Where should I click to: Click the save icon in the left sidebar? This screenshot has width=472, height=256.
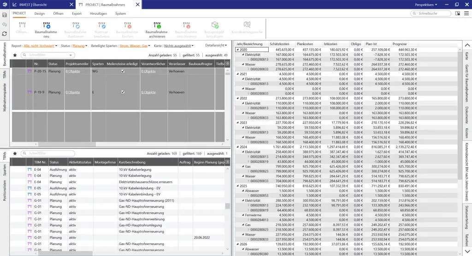[x=5, y=15]
